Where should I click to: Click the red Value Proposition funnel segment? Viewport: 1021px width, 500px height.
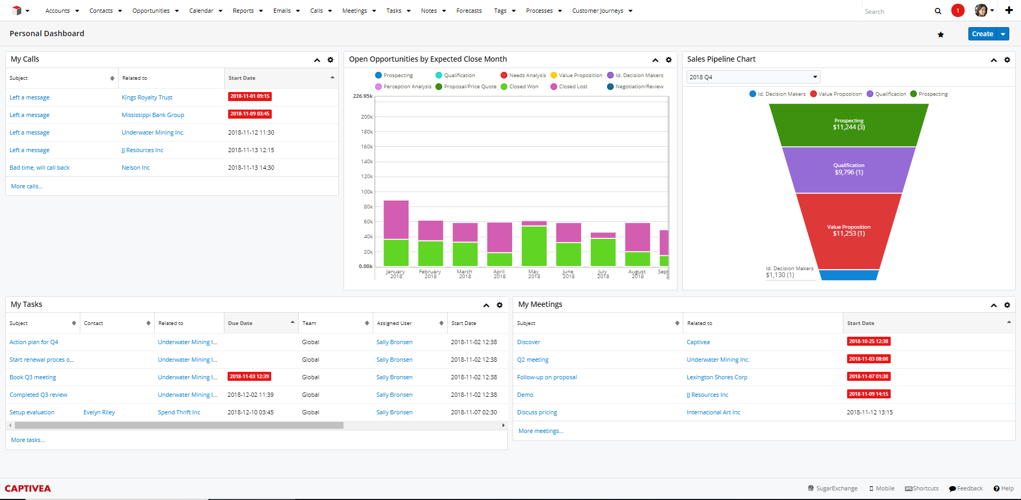coord(849,231)
